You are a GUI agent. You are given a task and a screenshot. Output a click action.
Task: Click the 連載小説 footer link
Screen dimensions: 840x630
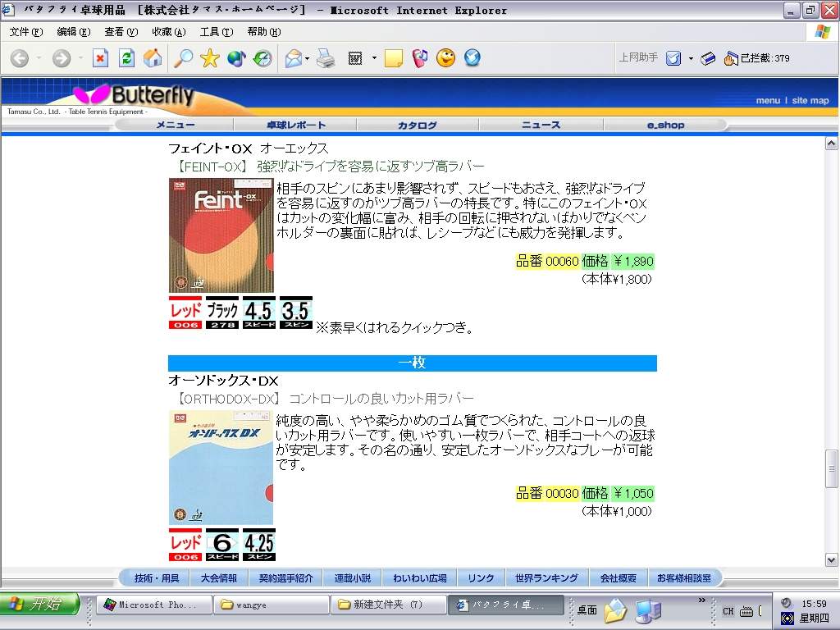click(353, 578)
